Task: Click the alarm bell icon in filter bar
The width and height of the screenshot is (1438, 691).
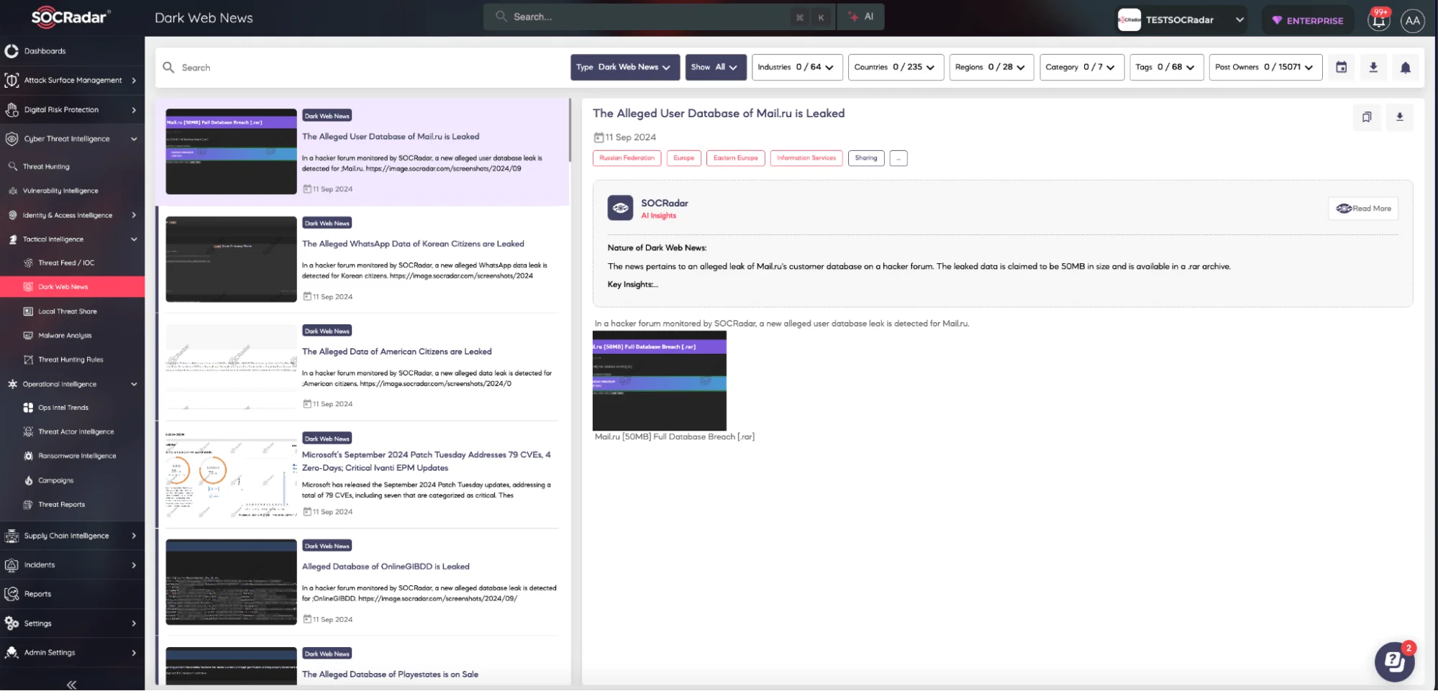Action: pyautogui.click(x=1405, y=68)
